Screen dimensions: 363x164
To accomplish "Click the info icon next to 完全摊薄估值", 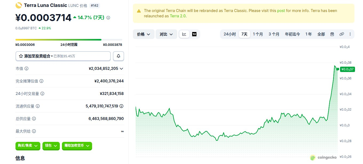I will pyautogui.click(x=41, y=81).
